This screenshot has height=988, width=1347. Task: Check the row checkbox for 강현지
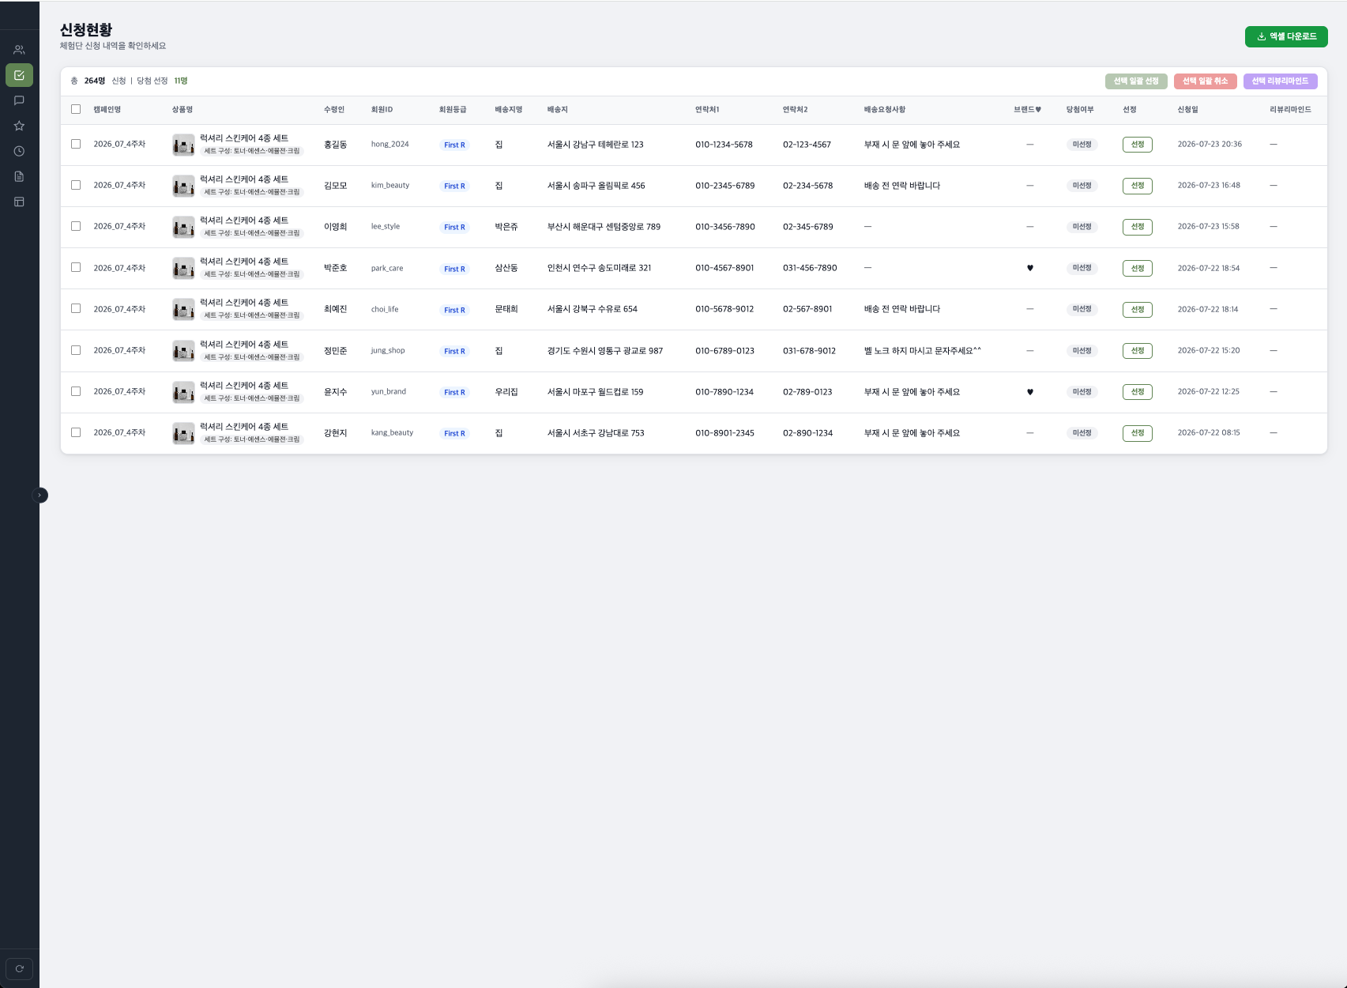point(76,432)
